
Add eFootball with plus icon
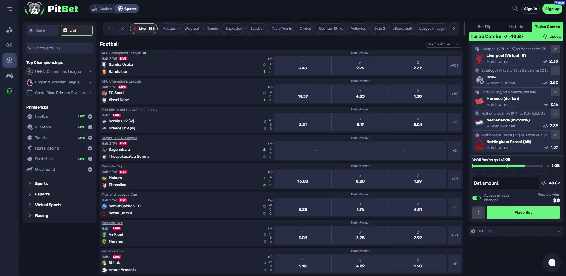pos(90,127)
